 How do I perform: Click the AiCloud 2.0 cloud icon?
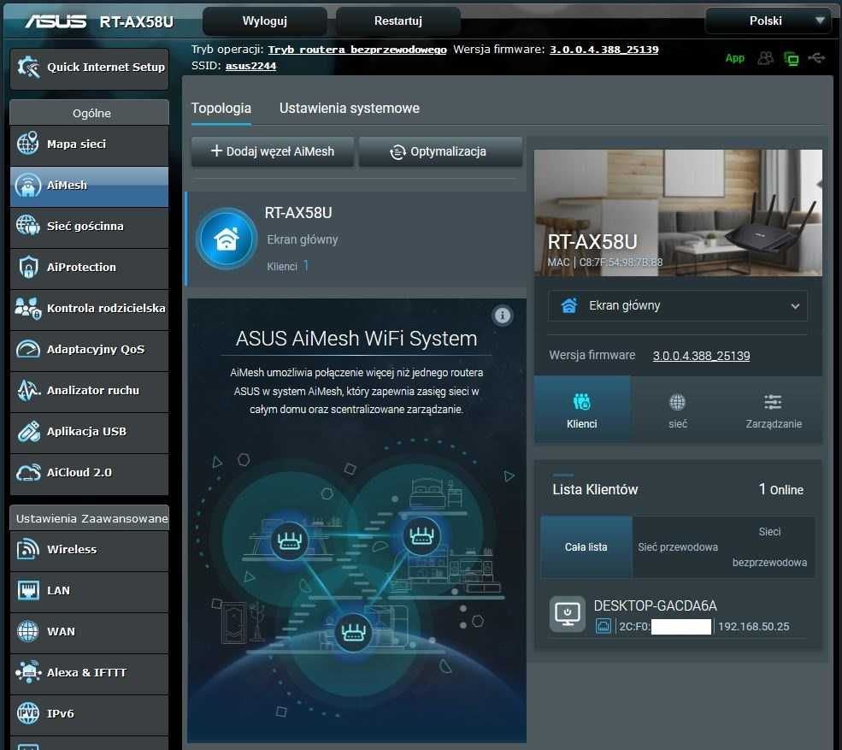28,473
